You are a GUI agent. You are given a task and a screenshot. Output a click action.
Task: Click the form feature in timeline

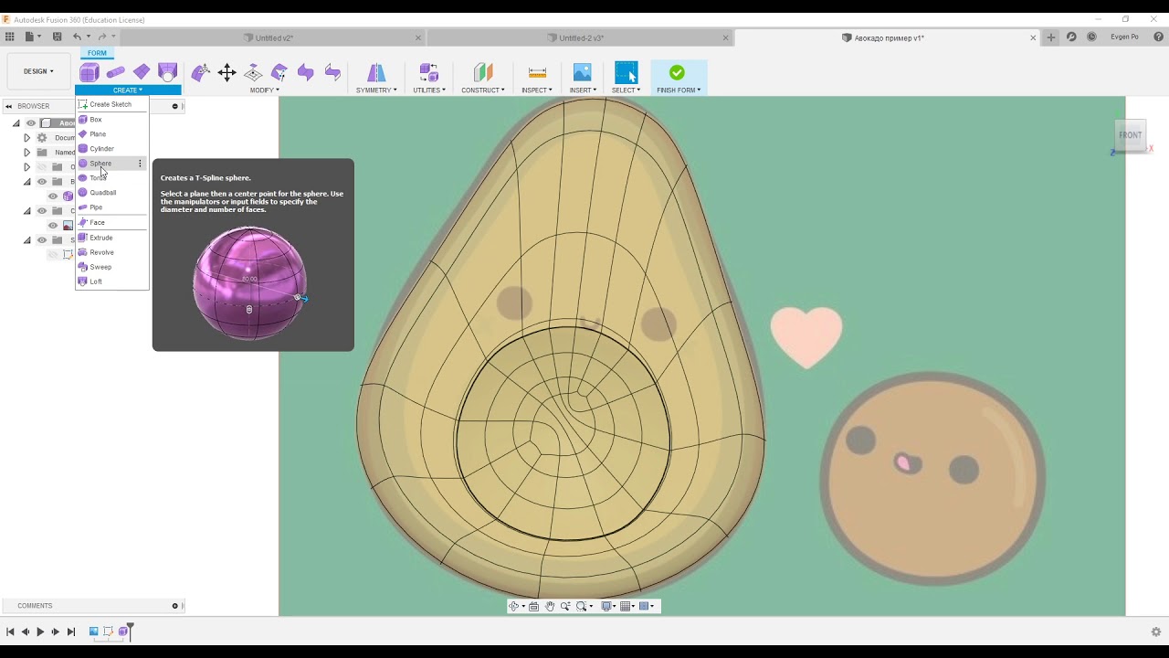pos(123,631)
